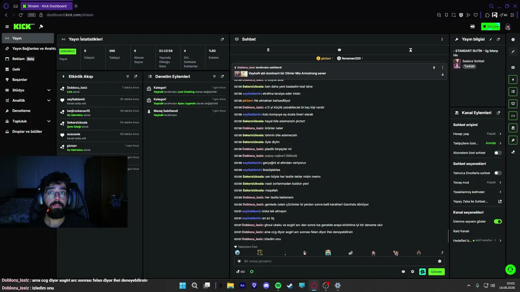Click the green Kick icon below message box

(x=251, y=272)
